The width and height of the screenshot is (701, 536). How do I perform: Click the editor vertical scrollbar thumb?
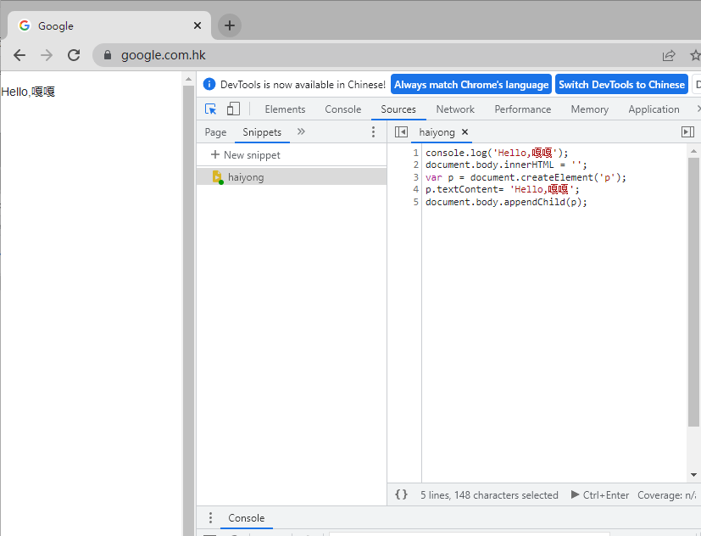[x=694, y=292]
